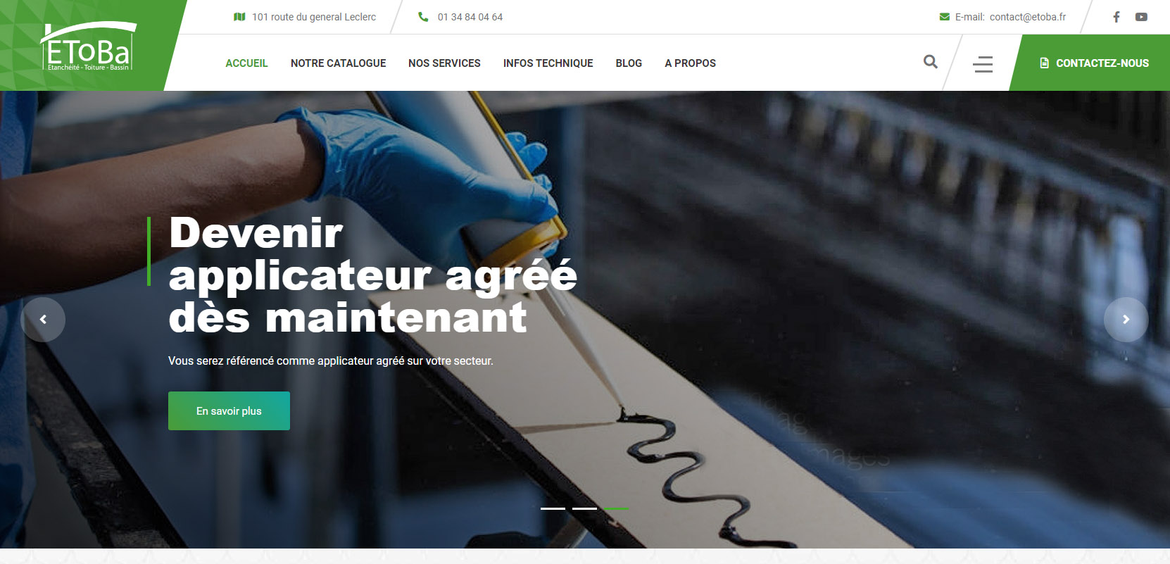Screen dimensions: 1170x564
Task: Click the contact@etoba.fr email link
Action: tap(1027, 17)
